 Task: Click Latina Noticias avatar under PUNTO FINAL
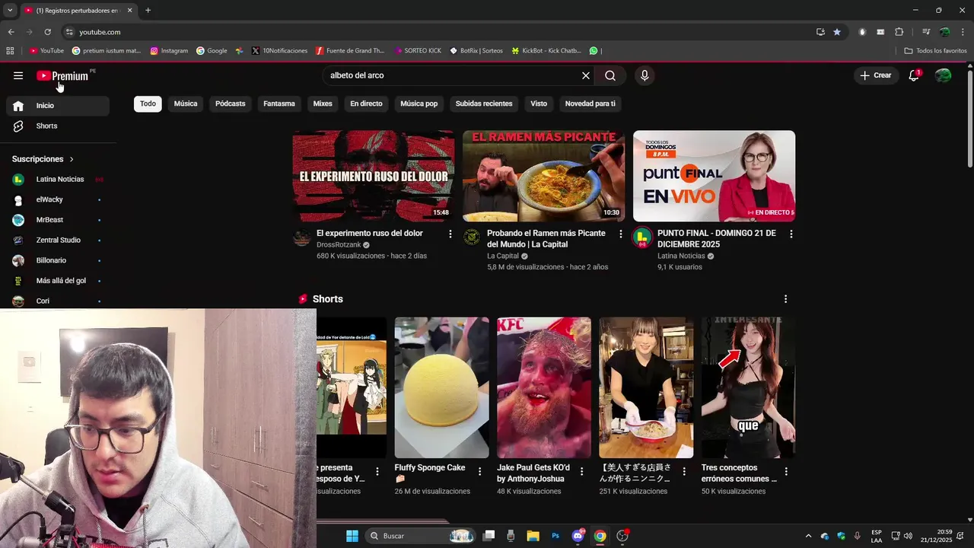(x=642, y=237)
